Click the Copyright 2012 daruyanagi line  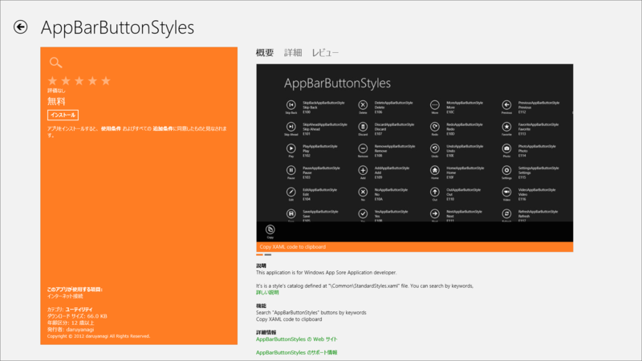pyautogui.click(x=99, y=336)
